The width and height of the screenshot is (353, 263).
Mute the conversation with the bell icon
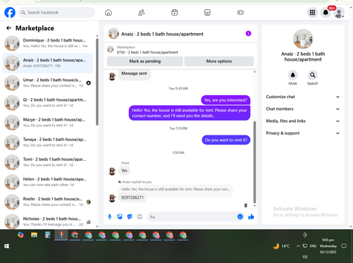293,75
